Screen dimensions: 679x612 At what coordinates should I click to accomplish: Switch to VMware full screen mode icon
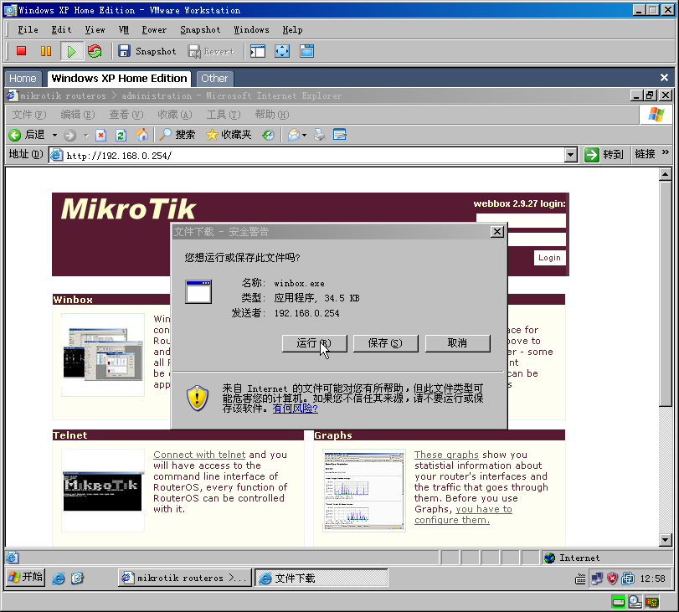pyautogui.click(x=282, y=51)
